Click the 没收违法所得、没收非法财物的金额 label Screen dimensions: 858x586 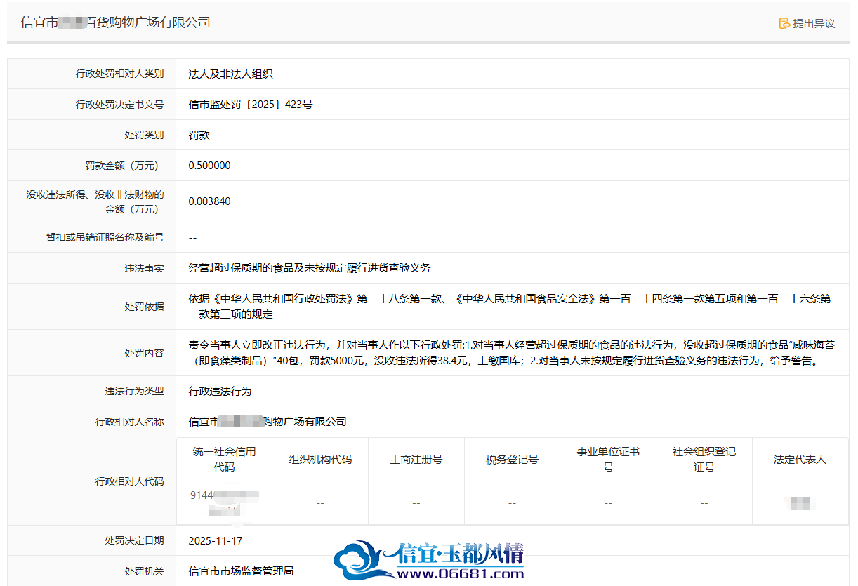coord(95,201)
